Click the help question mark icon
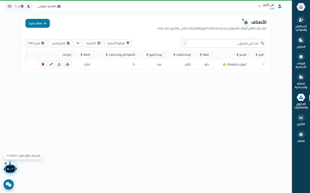310x193 pixels. click(246, 23)
